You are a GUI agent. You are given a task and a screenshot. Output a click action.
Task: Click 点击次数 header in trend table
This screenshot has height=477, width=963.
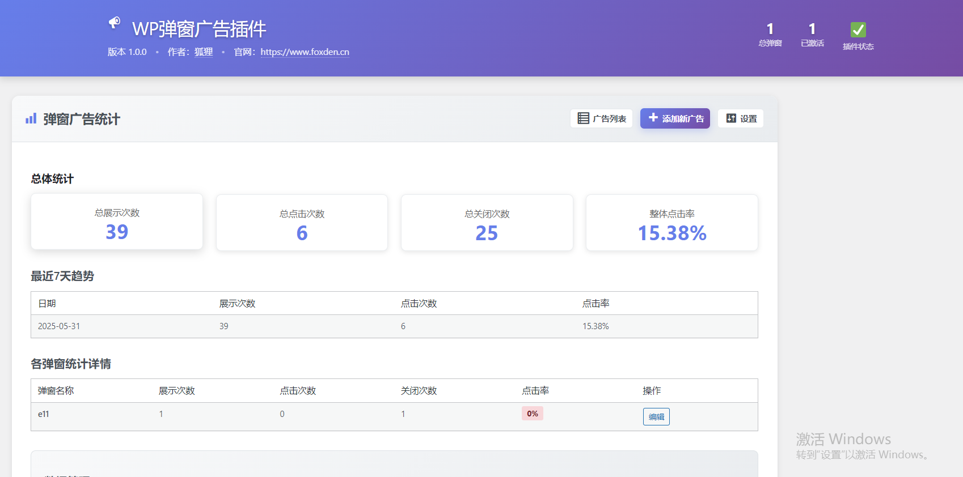pos(419,303)
